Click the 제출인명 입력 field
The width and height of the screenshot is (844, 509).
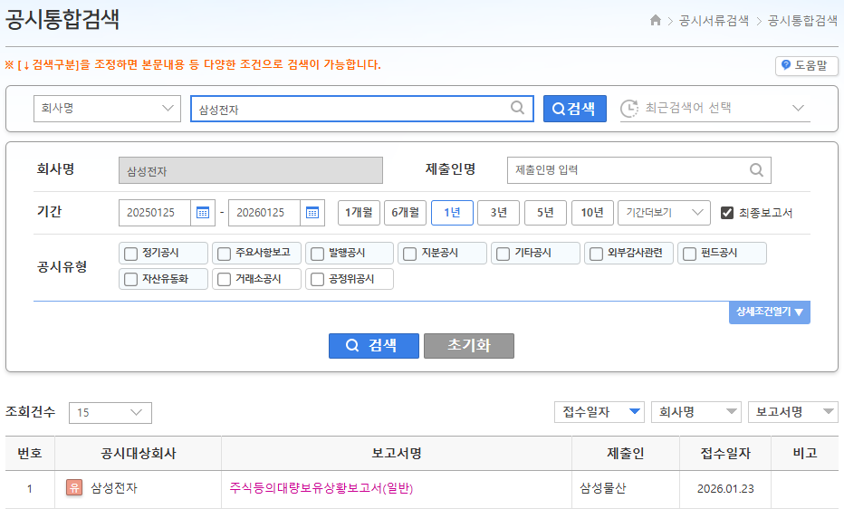pos(639,170)
